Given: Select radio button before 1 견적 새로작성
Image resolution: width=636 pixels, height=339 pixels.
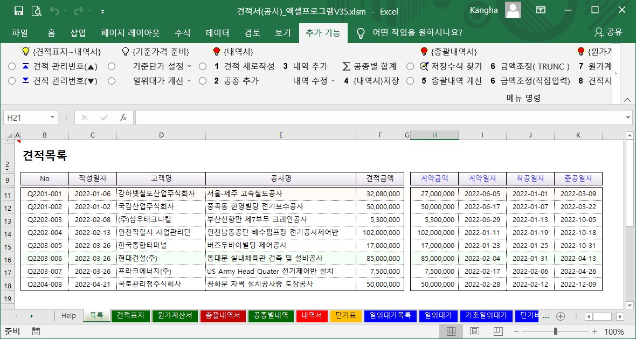Looking at the screenshot, I should [203, 66].
